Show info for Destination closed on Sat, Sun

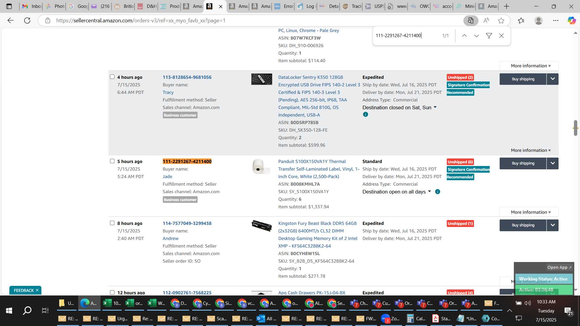366,114
